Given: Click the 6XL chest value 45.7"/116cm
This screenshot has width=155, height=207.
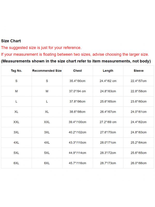Looking at the screenshot, I should point(78,163).
